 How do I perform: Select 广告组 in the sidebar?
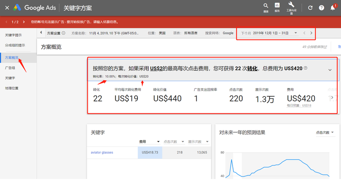[10, 68]
